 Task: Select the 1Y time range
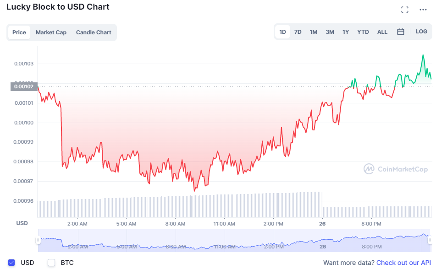pos(346,32)
